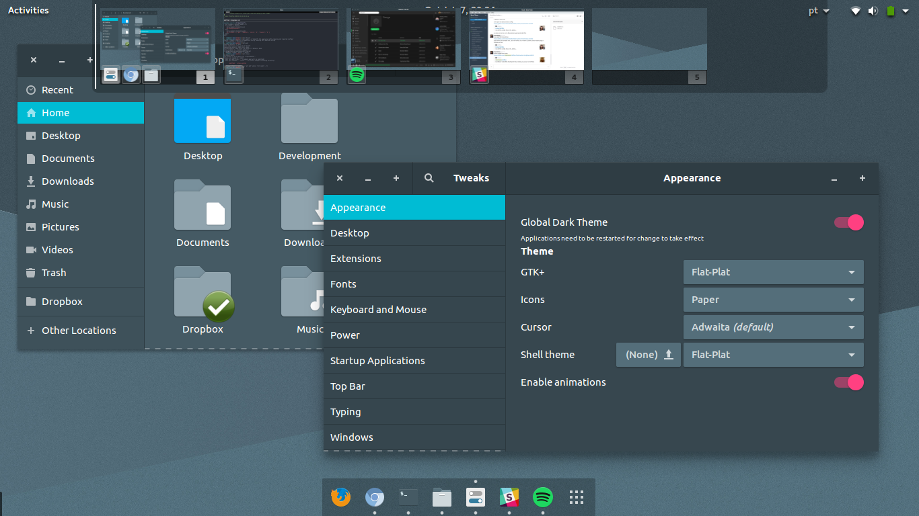This screenshot has height=516, width=919.
Task: Click Recent clock icon in Files sidebar
Action: [x=31, y=90]
